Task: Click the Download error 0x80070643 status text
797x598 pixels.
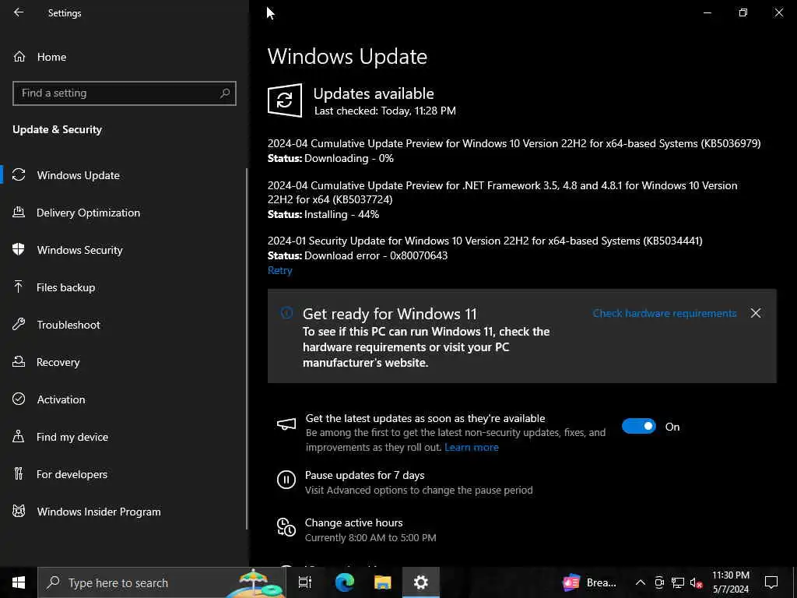Action: 376,255
